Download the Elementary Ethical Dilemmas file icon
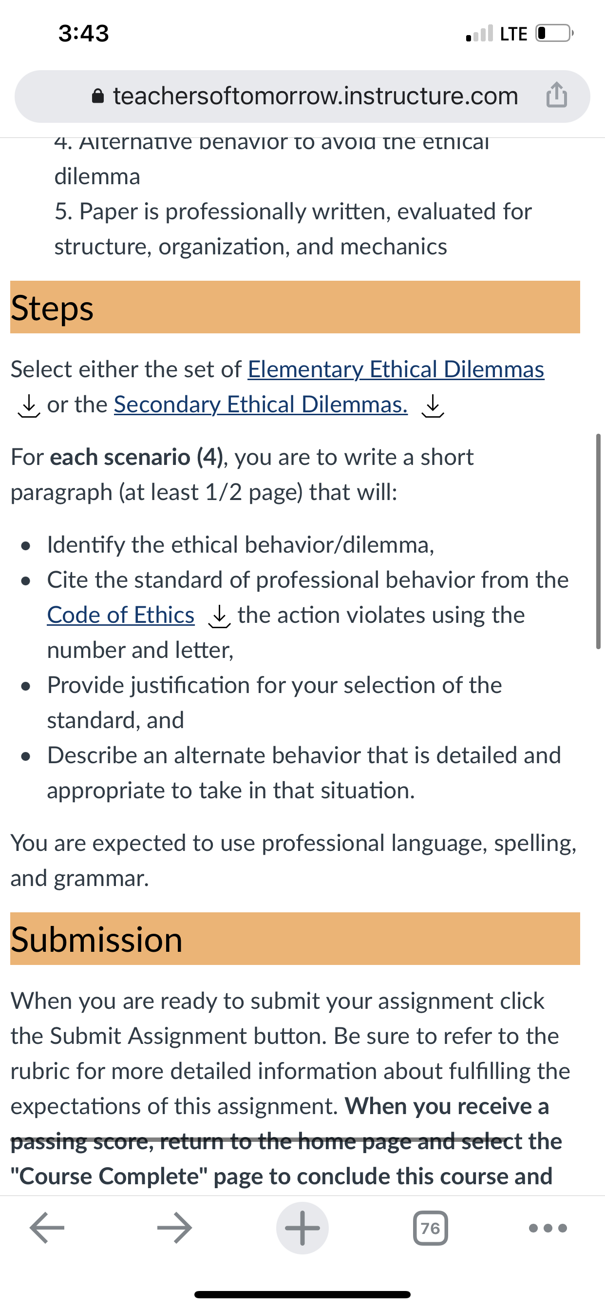Image resolution: width=605 pixels, height=1310 pixels. (29, 406)
